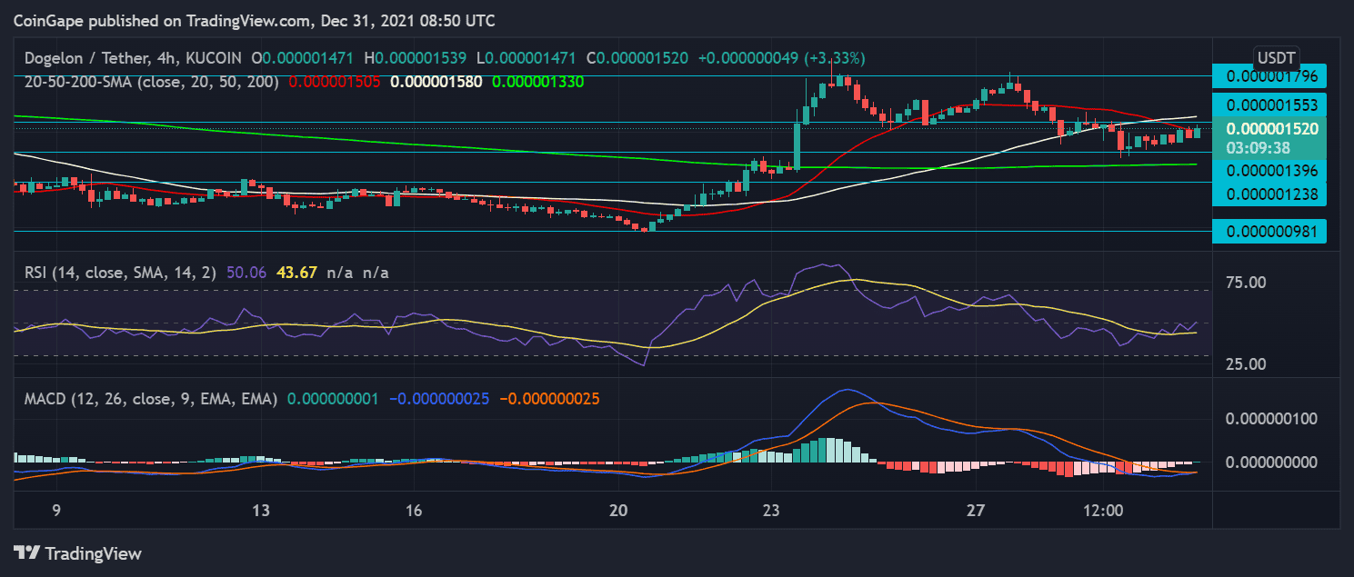Click the USDT currency label

[1275, 58]
